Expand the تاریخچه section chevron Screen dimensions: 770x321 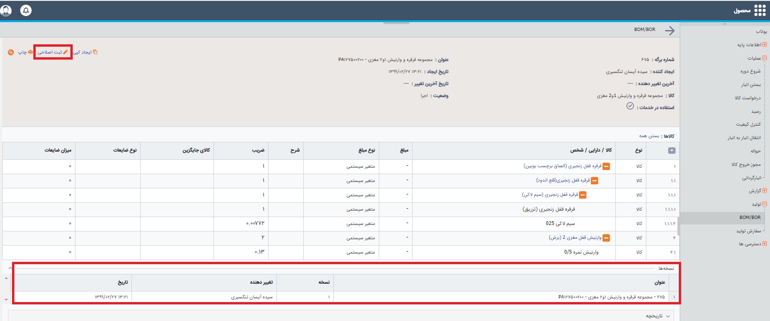tap(668, 316)
